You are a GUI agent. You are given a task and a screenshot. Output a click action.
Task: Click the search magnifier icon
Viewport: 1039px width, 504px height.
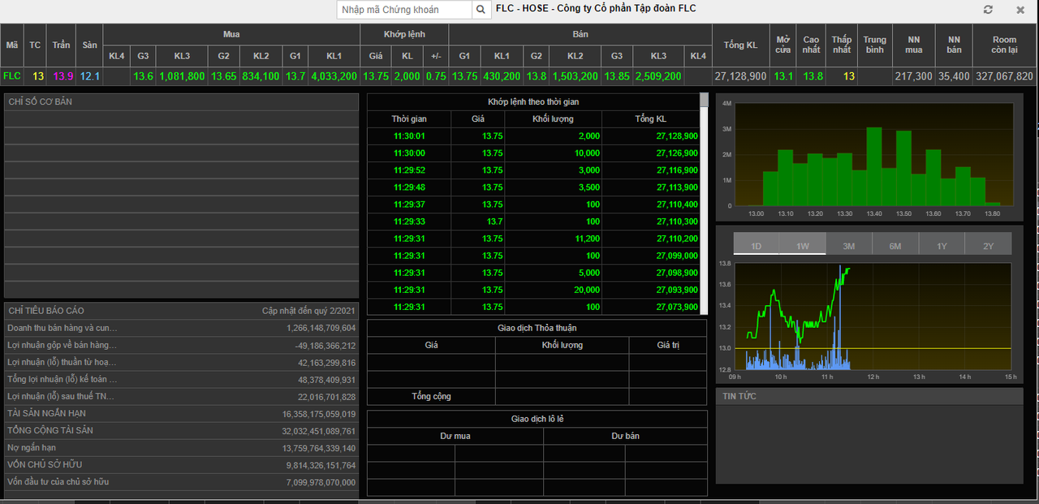(x=481, y=10)
